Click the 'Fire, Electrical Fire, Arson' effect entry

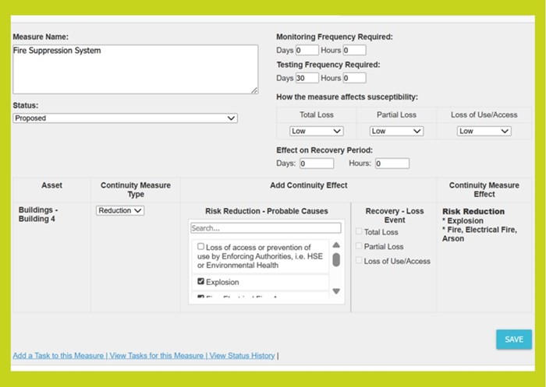pyautogui.click(x=480, y=234)
